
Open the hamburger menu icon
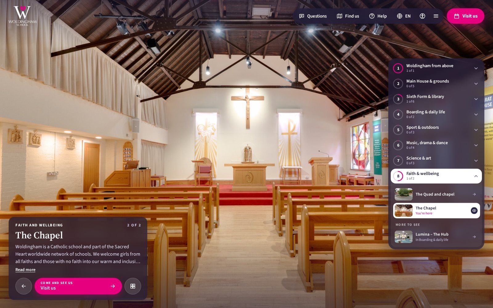(436, 16)
